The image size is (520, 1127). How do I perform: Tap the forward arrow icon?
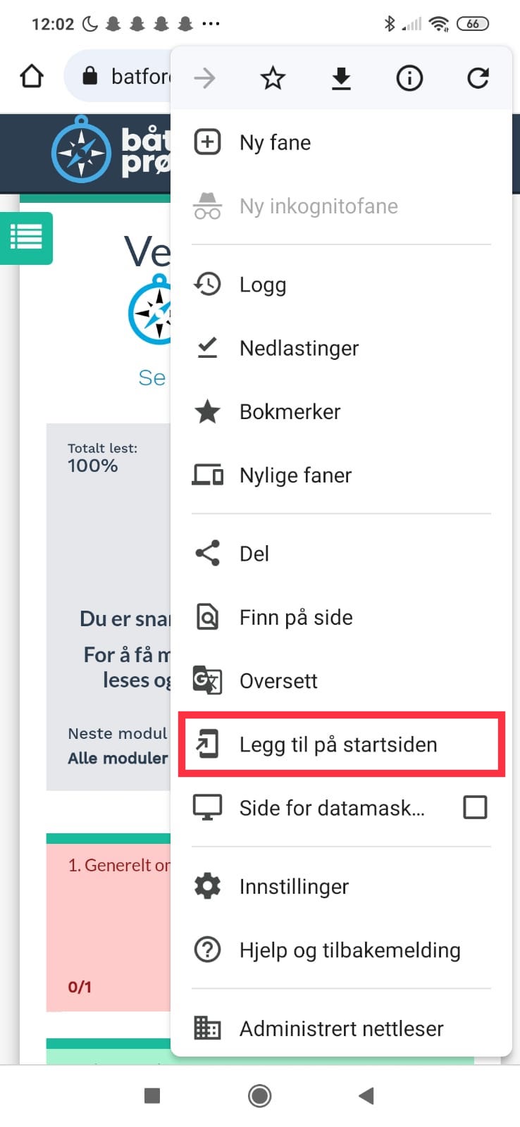pyautogui.click(x=205, y=78)
